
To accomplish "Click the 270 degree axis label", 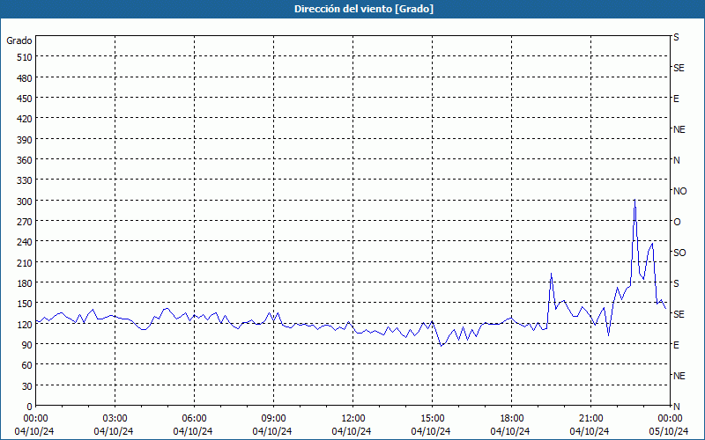I will [x=25, y=222].
